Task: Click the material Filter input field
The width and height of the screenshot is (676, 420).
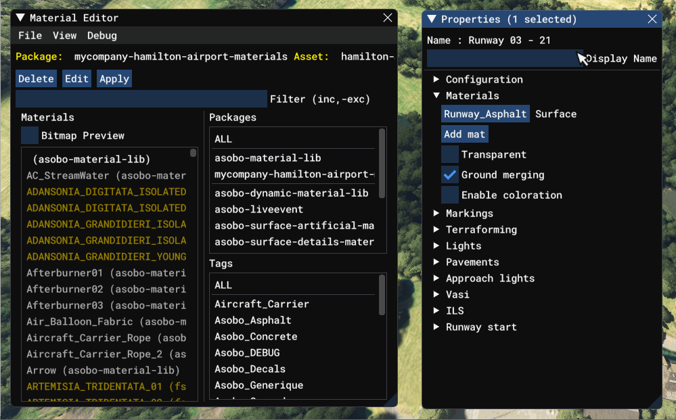Action: pyautogui.click(x=141, y=99)
